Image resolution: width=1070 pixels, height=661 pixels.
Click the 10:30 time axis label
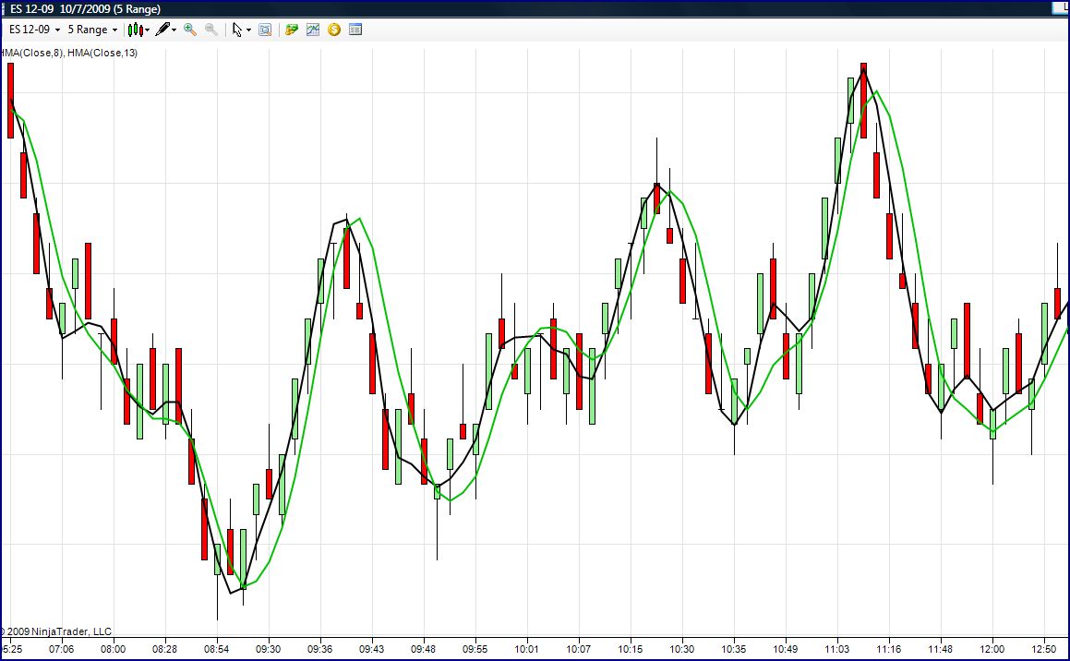point(681,649)
